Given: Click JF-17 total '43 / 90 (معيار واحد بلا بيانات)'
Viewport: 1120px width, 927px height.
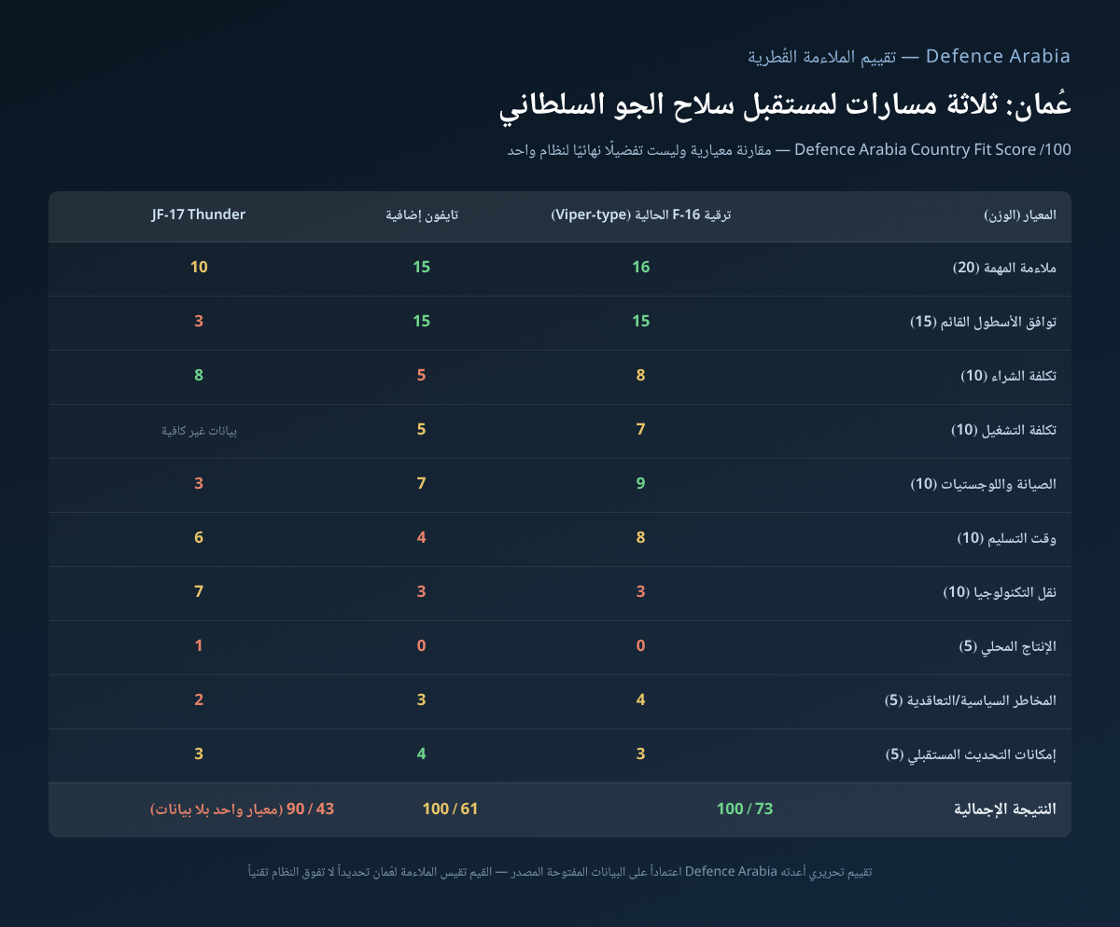Looking at the screenshot, I should pos(242,809).
